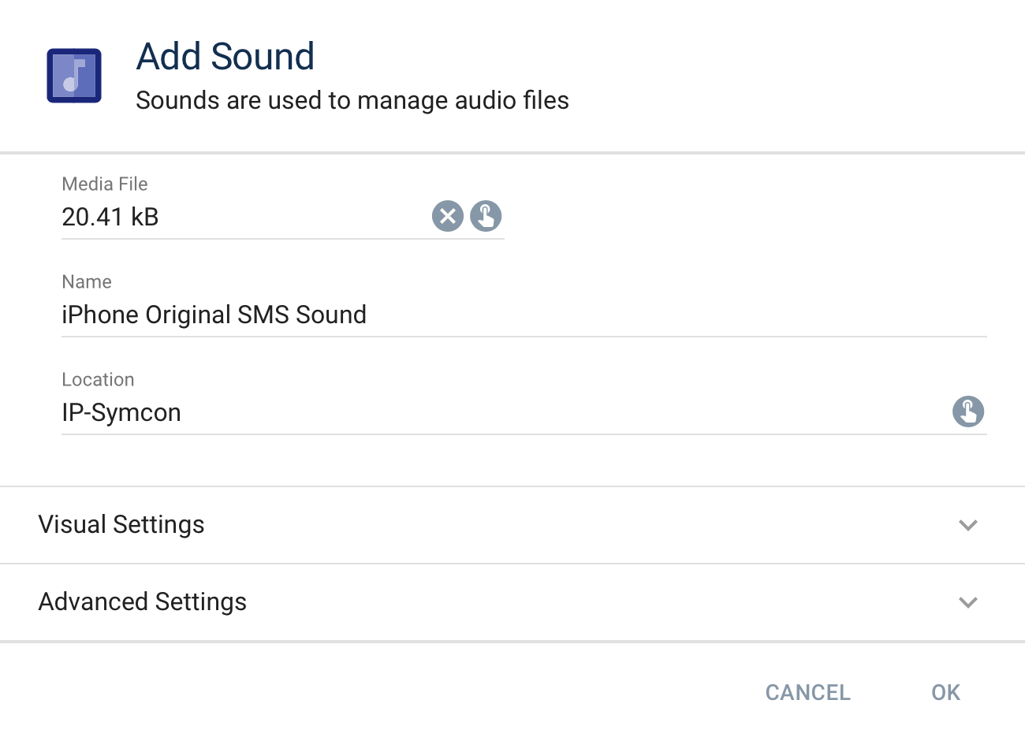
Task: Click the X icon next to 20.41 kB
Action: pyautogui.click(x=448, y=216)
